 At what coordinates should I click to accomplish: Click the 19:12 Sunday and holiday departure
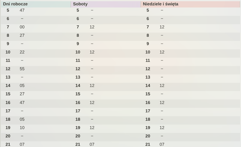(x=162, y=128)
